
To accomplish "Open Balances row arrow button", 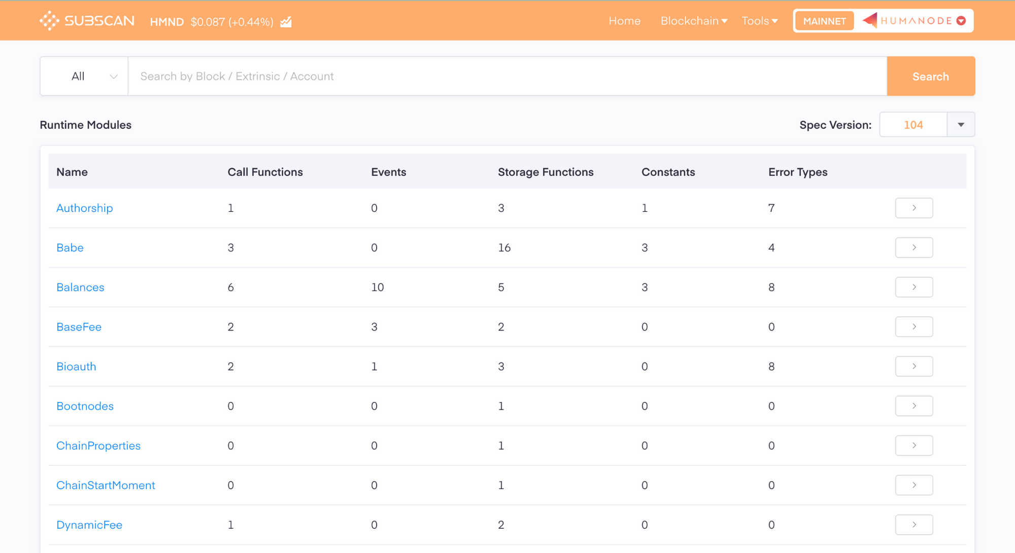I will [914, 287].
